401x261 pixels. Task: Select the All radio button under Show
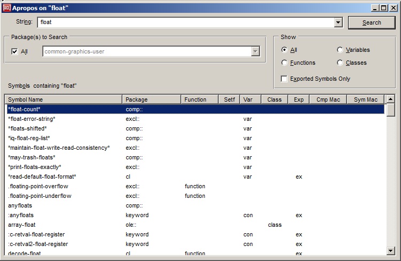(285, 50)
